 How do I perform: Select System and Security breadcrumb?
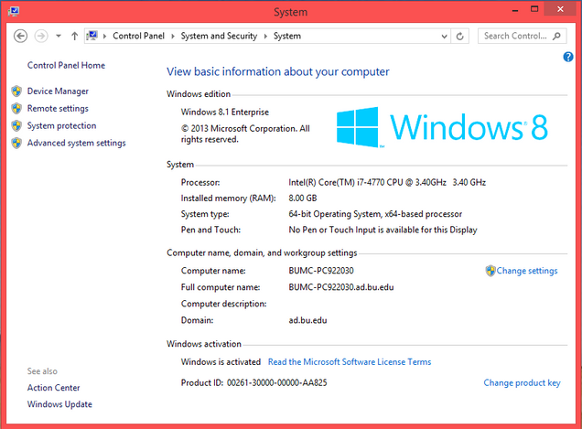(219, 36)
